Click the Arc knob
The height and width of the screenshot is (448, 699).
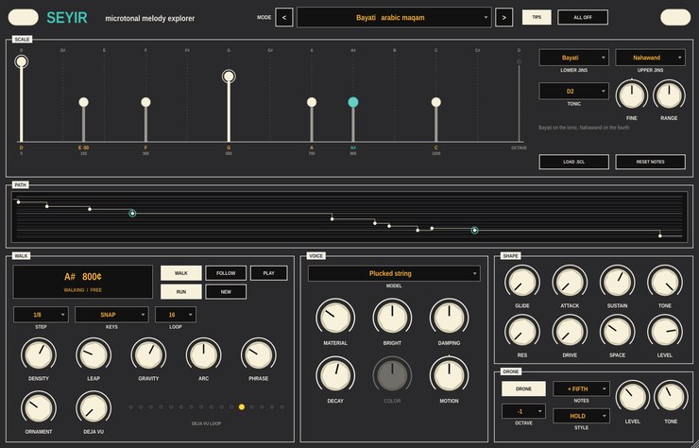click(x=203, y=355)
